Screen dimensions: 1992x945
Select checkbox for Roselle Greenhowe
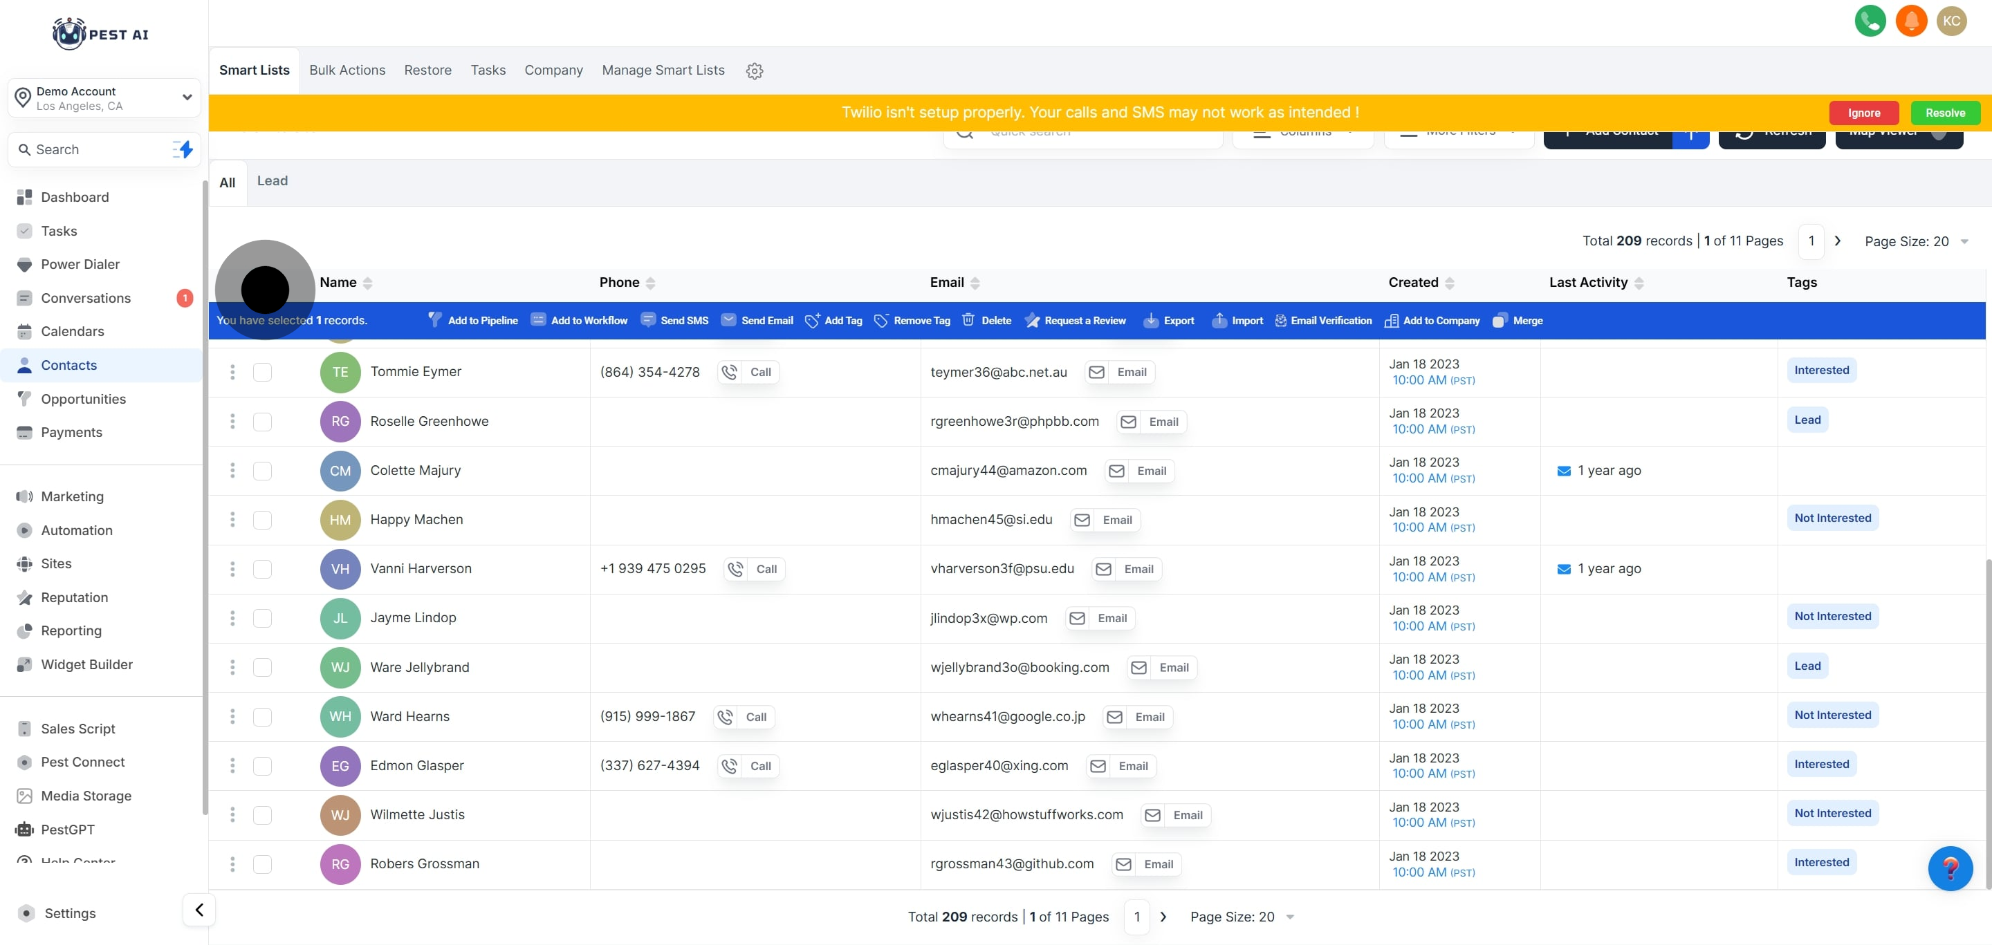(x=262, y=421)
